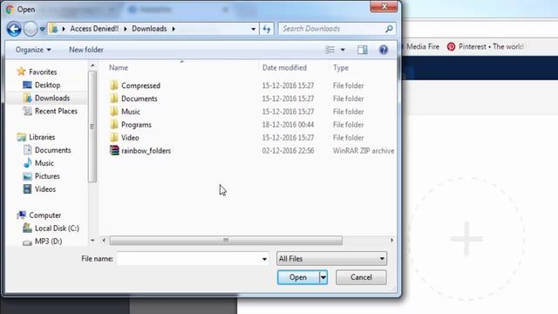Open the Pictures library

click(47, 176)
